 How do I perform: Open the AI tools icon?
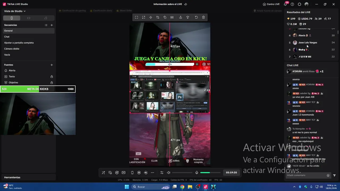tap(117, 173)
